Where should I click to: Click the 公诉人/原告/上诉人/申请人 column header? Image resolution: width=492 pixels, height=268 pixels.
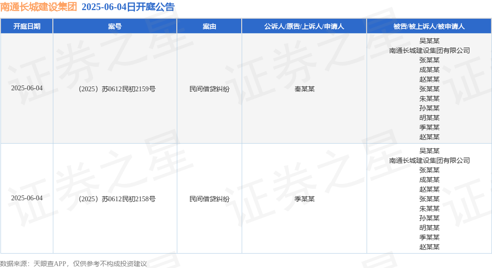[x=304, y=26]
